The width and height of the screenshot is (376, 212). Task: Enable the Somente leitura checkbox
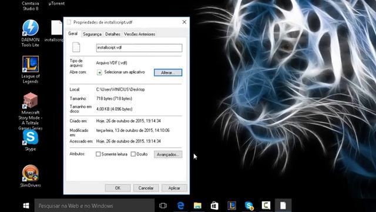(98, 154)
